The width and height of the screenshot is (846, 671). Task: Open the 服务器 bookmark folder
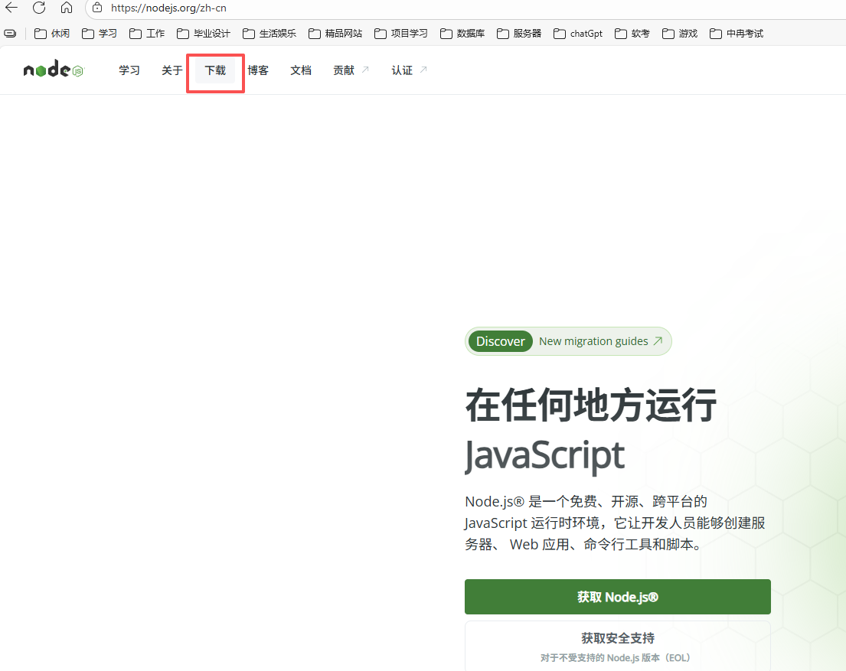pos(519,34)
